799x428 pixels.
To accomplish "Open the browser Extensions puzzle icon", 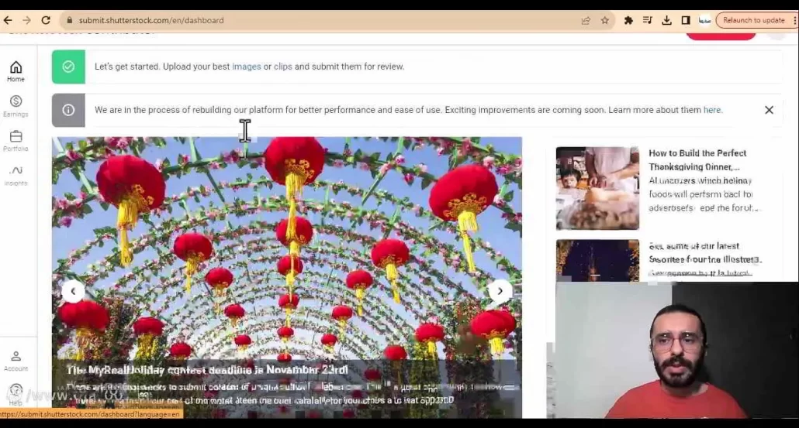I will (628, 20).
